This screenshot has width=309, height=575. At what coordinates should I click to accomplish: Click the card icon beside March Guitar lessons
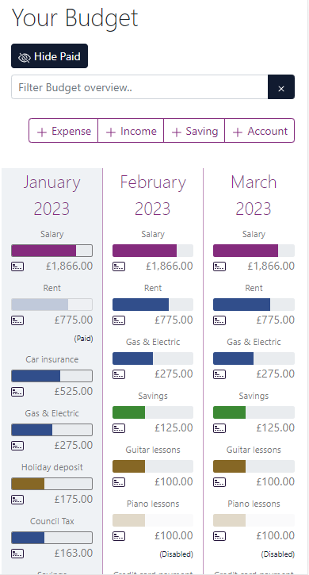tap(219, 482)
